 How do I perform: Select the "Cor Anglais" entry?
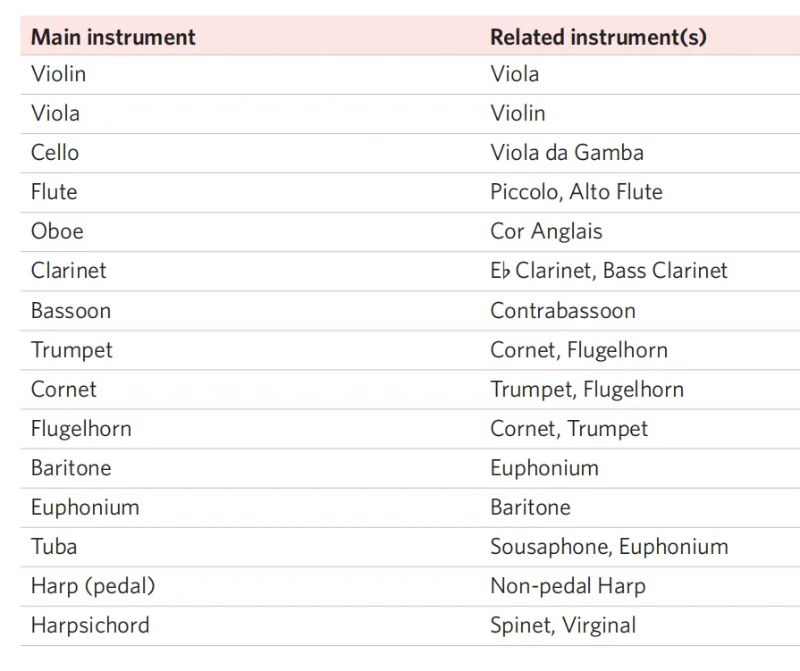(546, 231)
